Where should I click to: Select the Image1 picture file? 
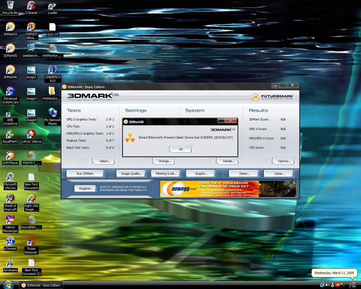(x=31, y=72)
